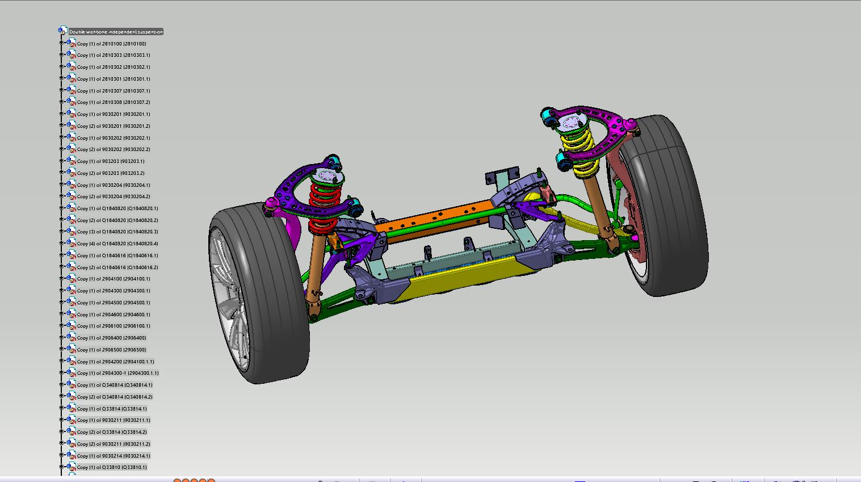Pick the tire next to the yellow spring
861x482 pixels.
pyautogui.click(x=671, y=204)
